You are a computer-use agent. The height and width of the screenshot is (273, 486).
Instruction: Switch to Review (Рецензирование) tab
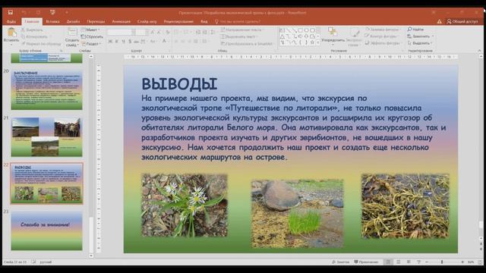[178, 22]
